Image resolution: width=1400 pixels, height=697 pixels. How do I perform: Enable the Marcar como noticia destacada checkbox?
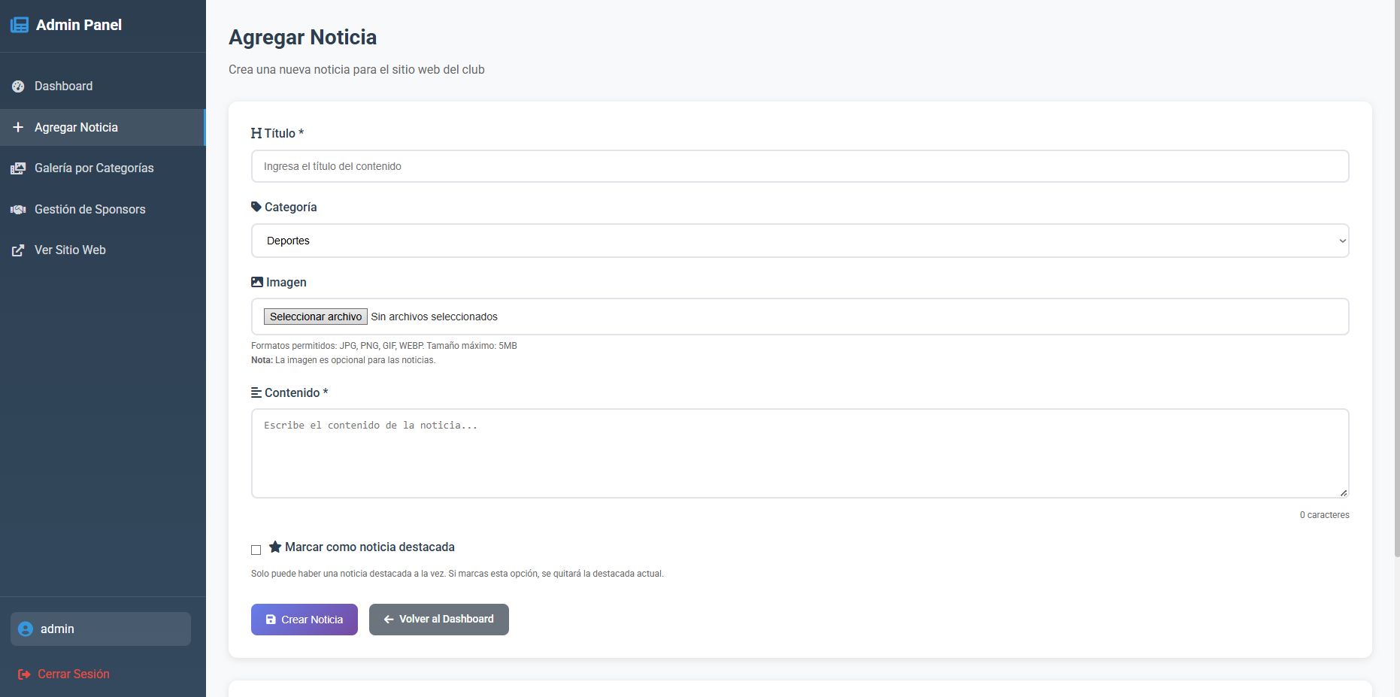coord(256,550)
